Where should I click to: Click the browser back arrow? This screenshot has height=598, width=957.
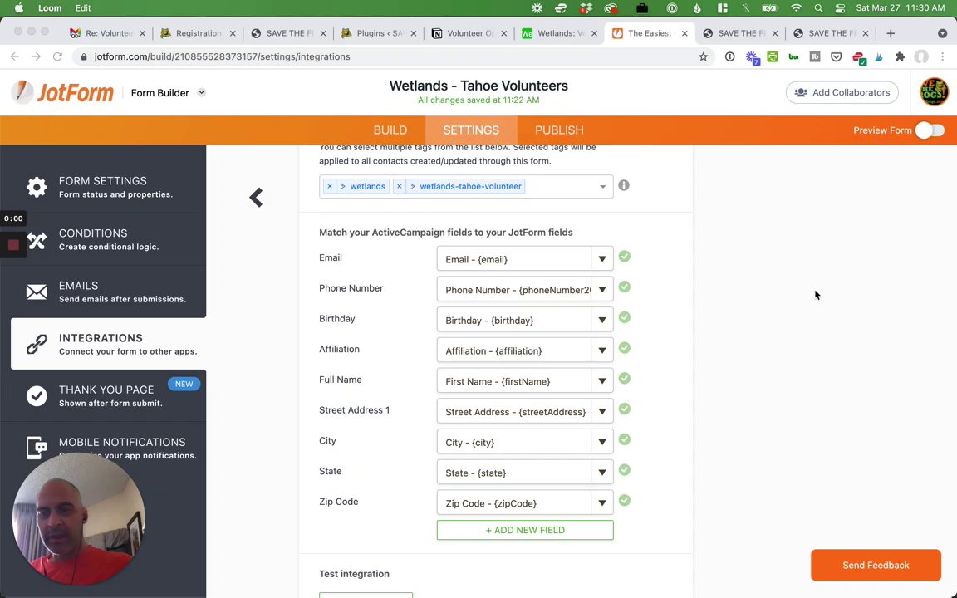tap(15, 56)
